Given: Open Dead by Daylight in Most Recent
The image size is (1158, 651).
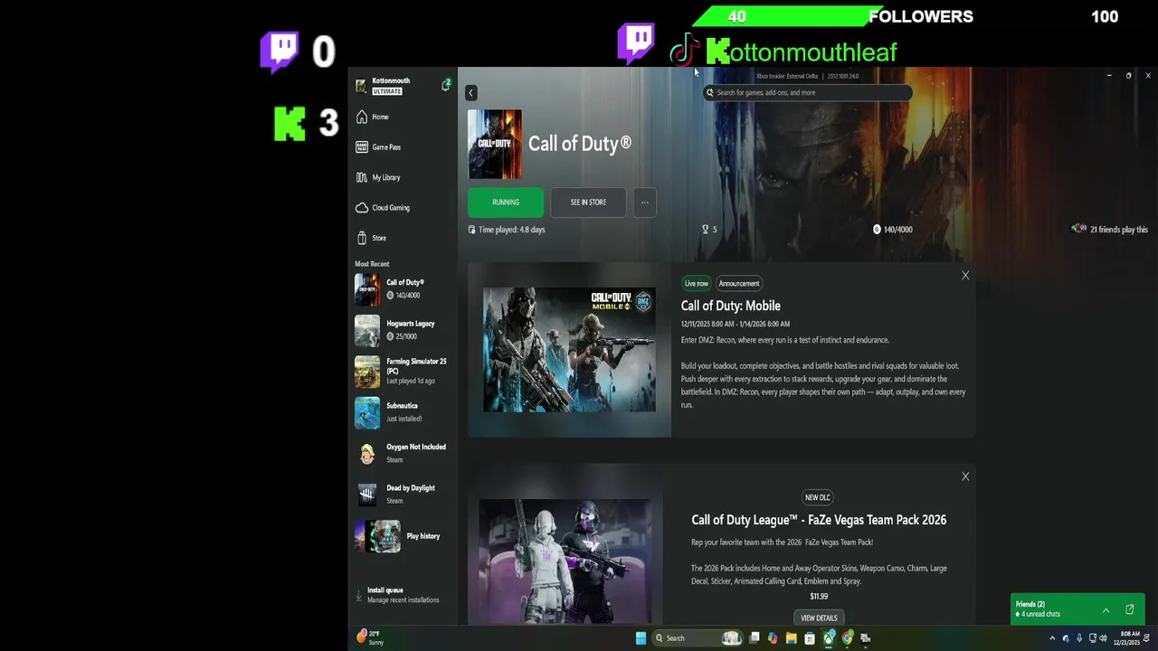Looking at the screenshot, I should tap(403, 494).
